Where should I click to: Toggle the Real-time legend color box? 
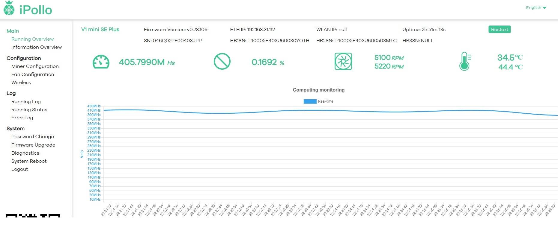coord(310,101)
